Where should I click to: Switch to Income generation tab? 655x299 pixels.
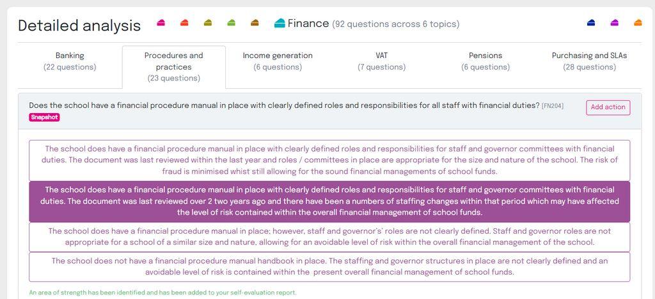pyautogui.click(x=278, y=61)
